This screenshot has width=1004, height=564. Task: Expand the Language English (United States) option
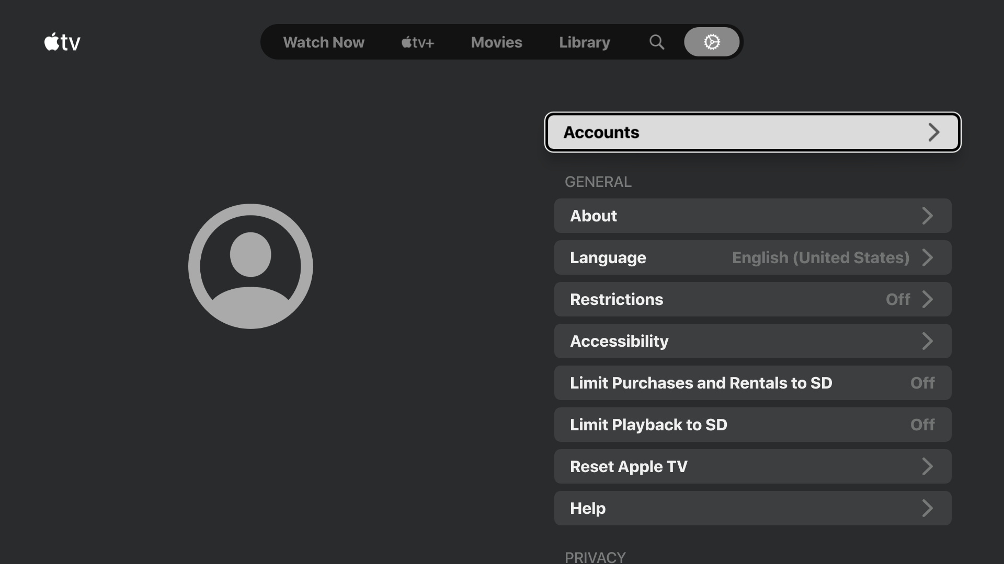coord(752,257)
